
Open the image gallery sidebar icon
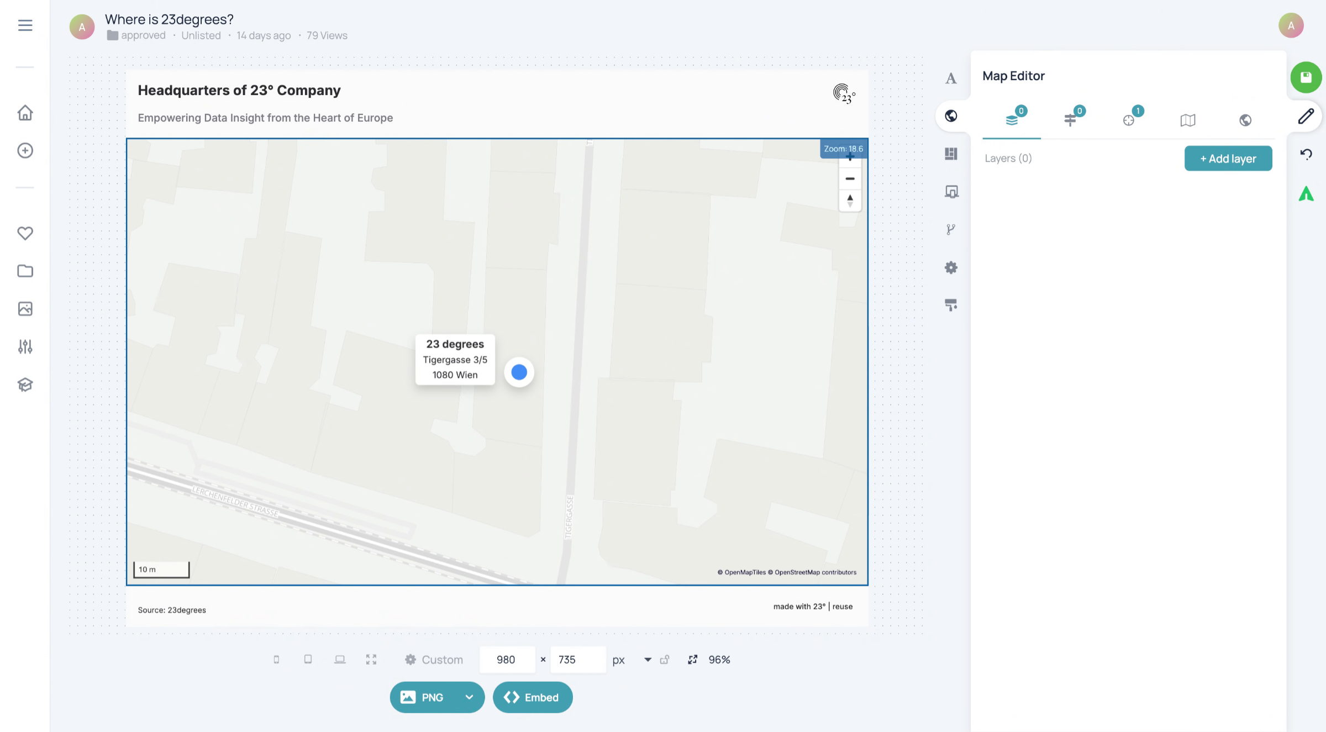pos(25,309)
